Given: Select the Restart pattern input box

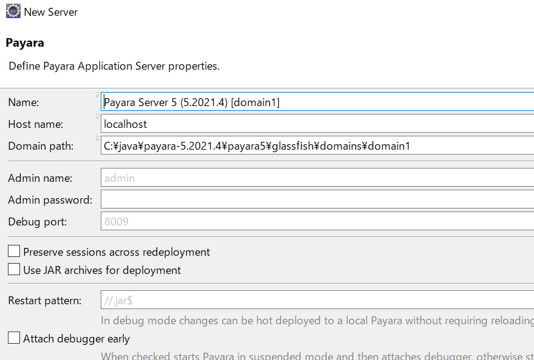Looking at the screenshot, I should coord(317,300).
